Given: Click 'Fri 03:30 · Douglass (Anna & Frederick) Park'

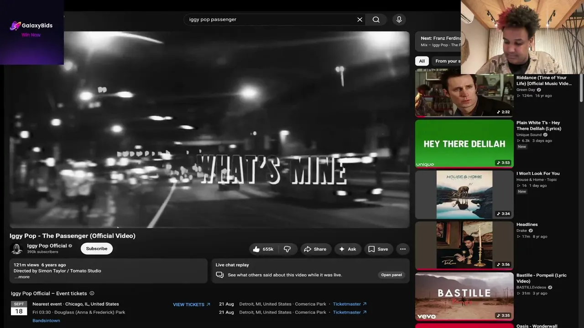Looking at the screenshot, I should pyautogui.click(x=79, y=312).
